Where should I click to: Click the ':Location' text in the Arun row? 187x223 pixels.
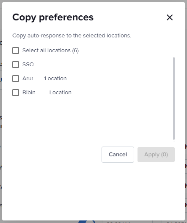click(55, 79)
